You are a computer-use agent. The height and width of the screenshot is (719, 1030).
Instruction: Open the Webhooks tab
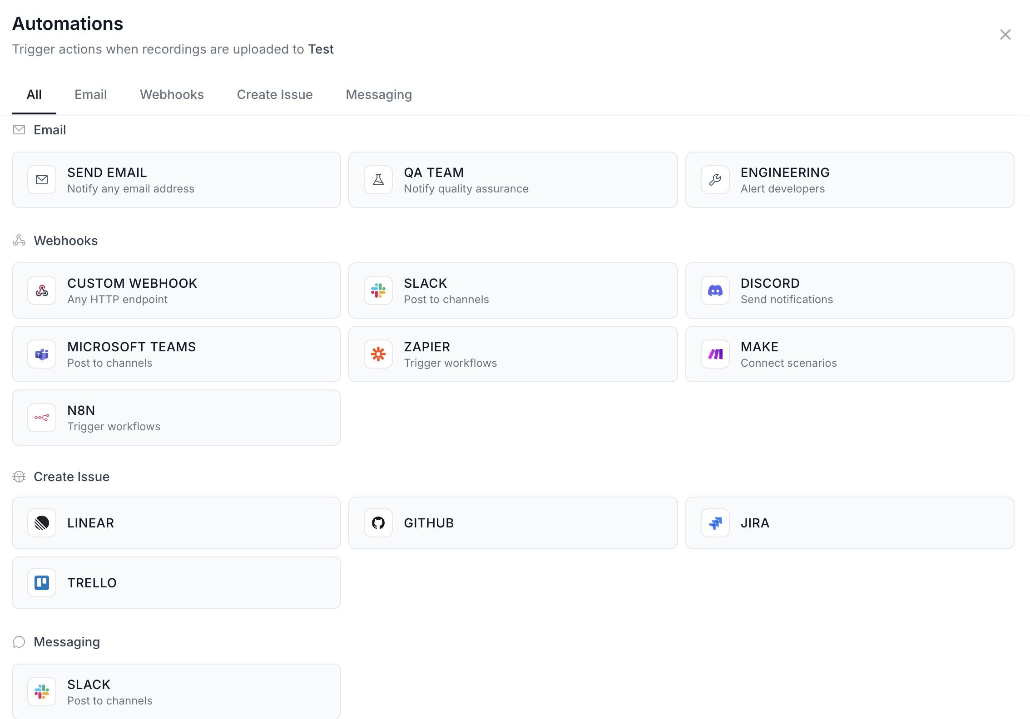tap(172, 94)
